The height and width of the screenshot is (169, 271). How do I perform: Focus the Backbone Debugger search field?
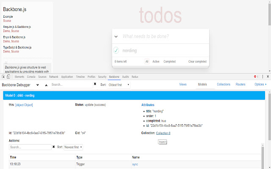[x=72, y=84]
